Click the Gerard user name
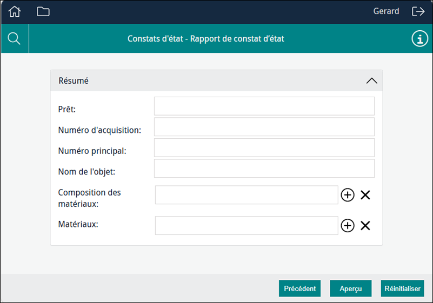Screen dimensions: 433x303 [x=386, y=11]
